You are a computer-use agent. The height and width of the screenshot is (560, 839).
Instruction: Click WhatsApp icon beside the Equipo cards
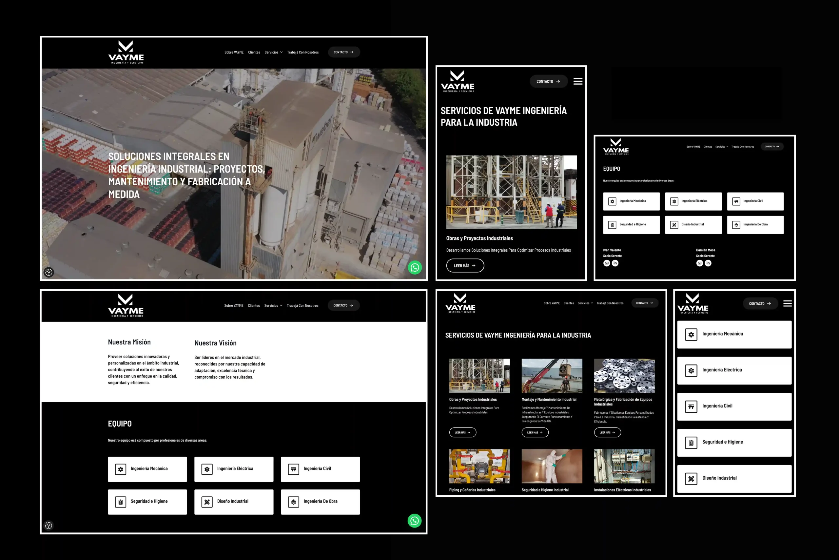click(414, 521)
